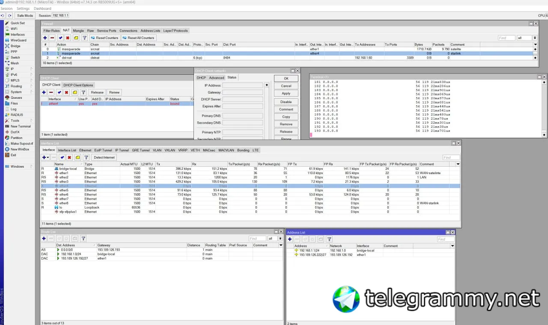Open the add-interface dropdown in Interface List
548x325 pixels.
45,157
